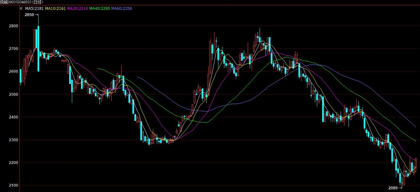
Task: Click the 2800 price axis label
Action: (x=14, y=26)
